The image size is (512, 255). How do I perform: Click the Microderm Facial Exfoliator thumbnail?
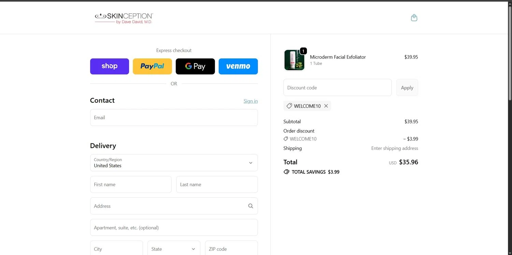294,60
